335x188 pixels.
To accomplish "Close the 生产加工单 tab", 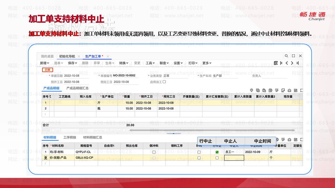I will pos(108,56).
